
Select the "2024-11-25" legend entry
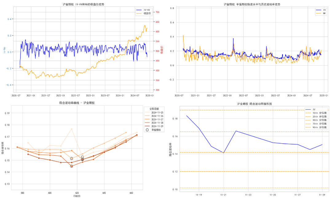(x=154, y=113)
